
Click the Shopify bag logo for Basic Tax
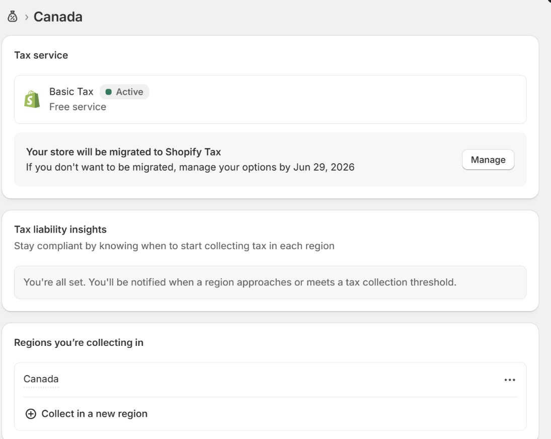[32, 99]
